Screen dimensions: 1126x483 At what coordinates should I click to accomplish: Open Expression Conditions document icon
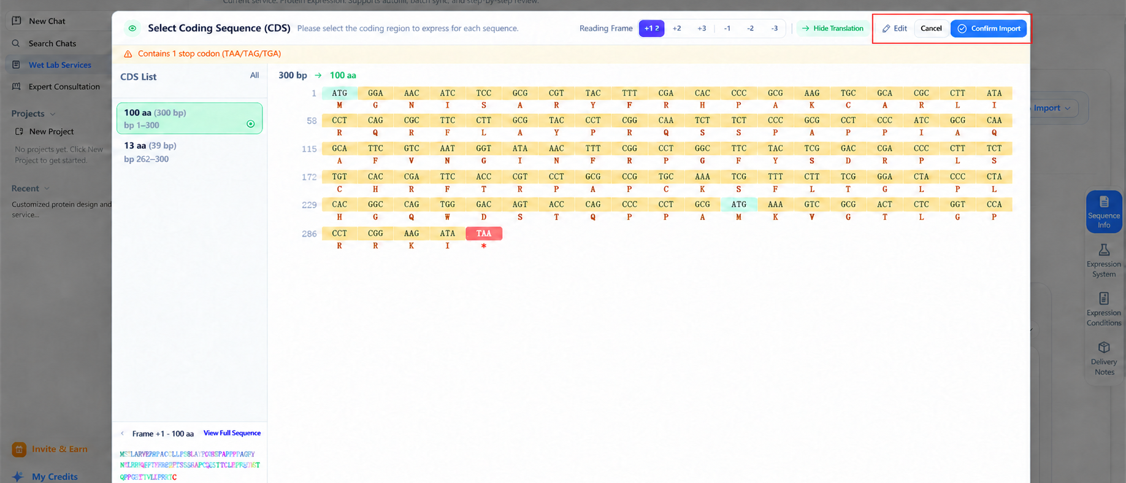coord(1104,298)
